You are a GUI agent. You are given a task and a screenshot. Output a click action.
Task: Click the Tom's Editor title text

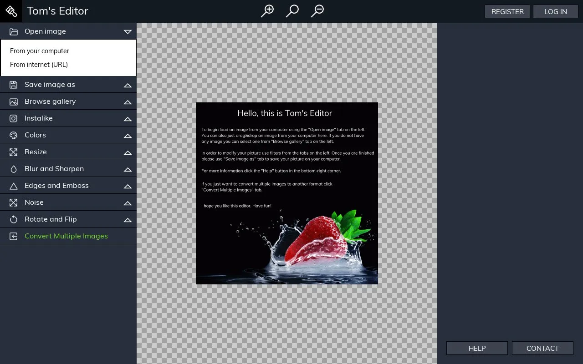click(x=57, y=11)
